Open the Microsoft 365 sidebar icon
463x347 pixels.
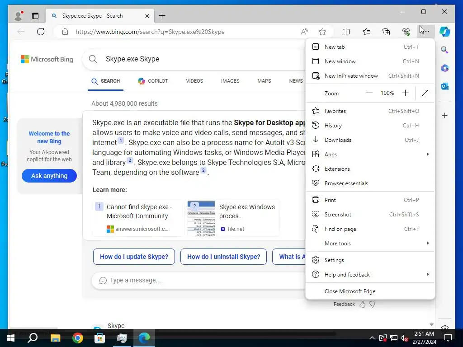445,68
